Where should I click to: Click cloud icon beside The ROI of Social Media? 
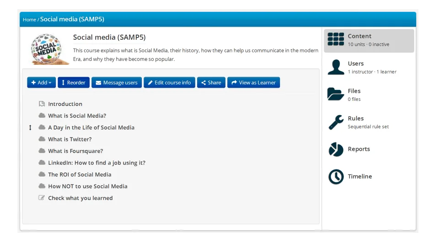[42, 174]
